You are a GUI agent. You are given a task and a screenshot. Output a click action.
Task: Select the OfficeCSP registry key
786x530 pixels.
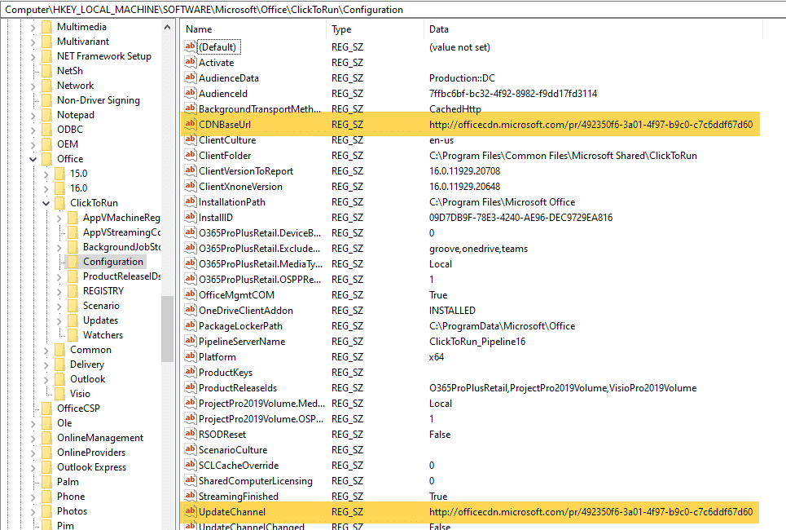[x=77, y=409]
